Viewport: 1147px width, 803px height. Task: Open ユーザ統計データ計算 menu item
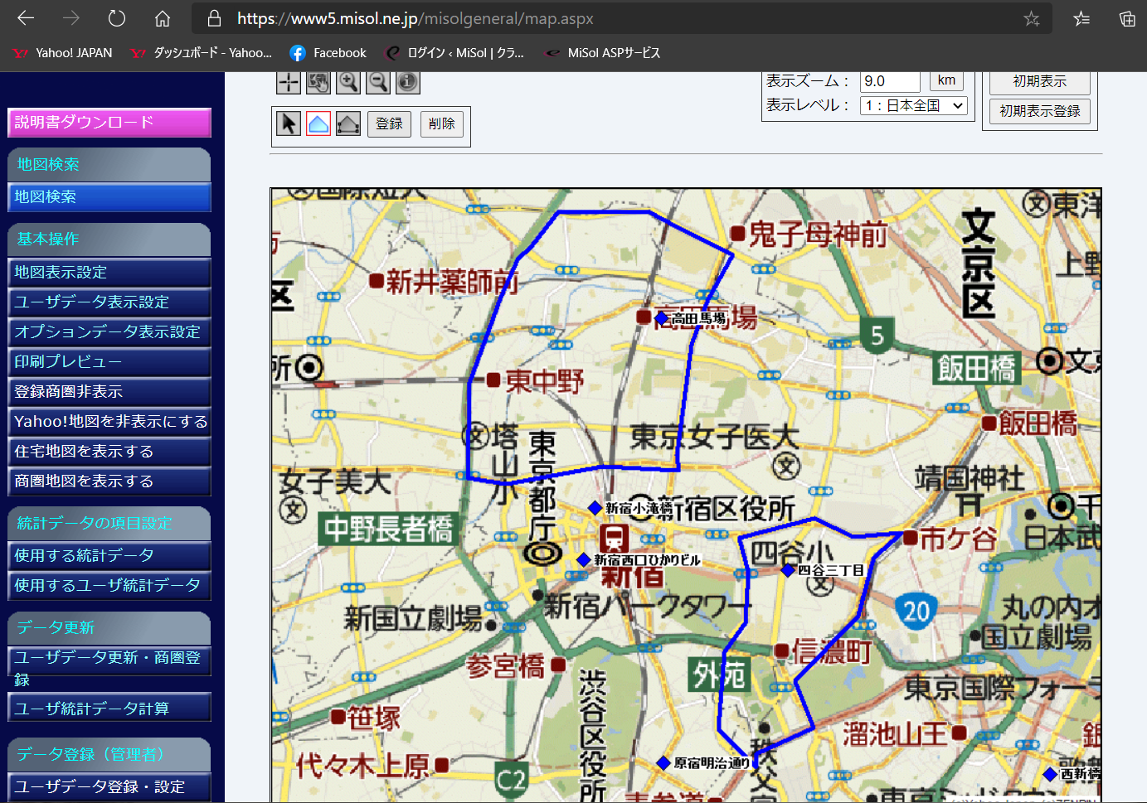(109, 709)
